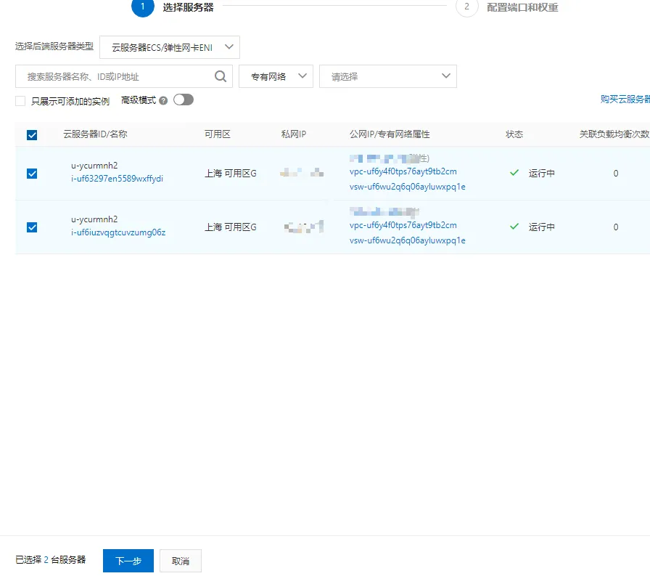Click the 已选择 2 台服务器 text
Image resolution: width=650 pixels, height=576 pixels.
tap(51, 559)
